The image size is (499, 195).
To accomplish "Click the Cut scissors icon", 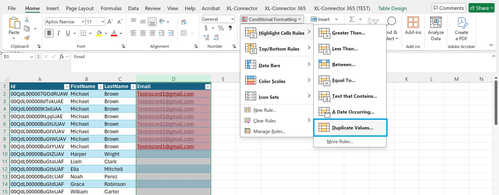I will point(27,20).
